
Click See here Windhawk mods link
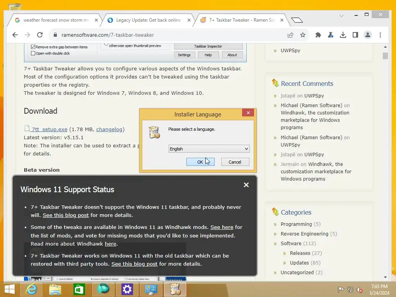(x=222, y=227)
